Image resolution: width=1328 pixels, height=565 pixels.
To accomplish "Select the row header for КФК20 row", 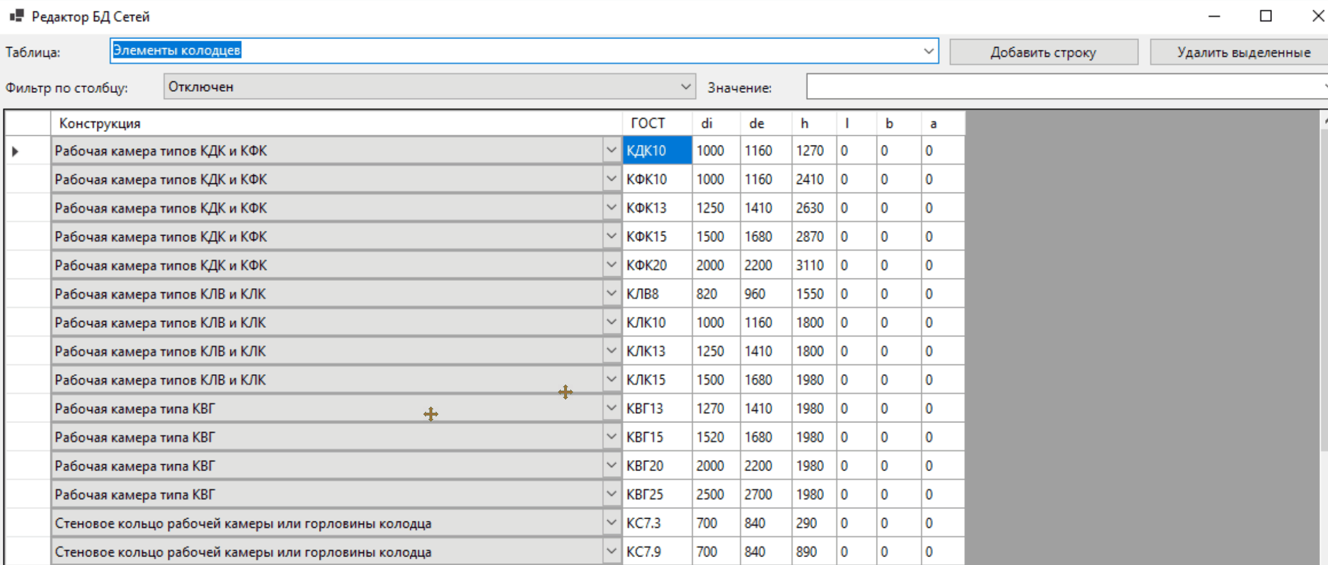I will click(27, 265).
